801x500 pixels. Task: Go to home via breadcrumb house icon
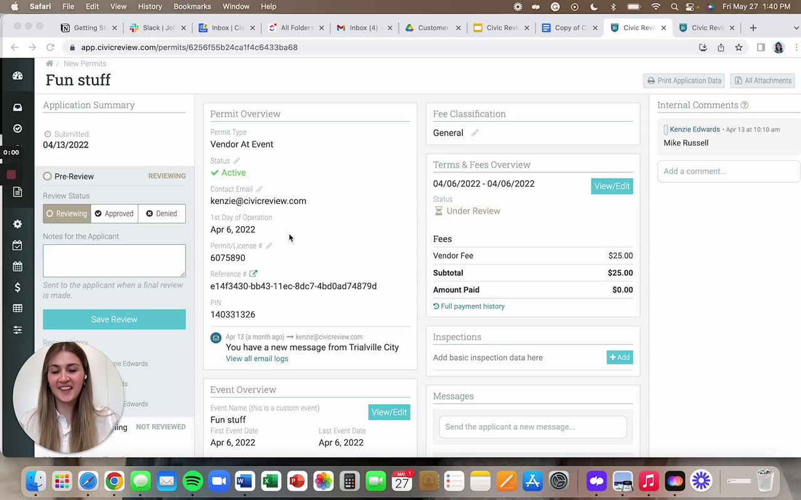tap(49, 64)
